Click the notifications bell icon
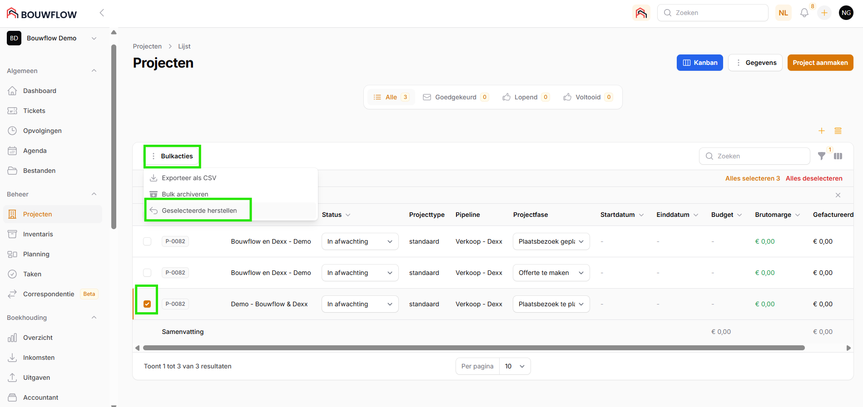863x407 pixels. pos(804,13)
